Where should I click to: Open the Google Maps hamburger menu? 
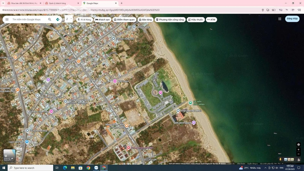pyautogui.click(x=7, y=19)
